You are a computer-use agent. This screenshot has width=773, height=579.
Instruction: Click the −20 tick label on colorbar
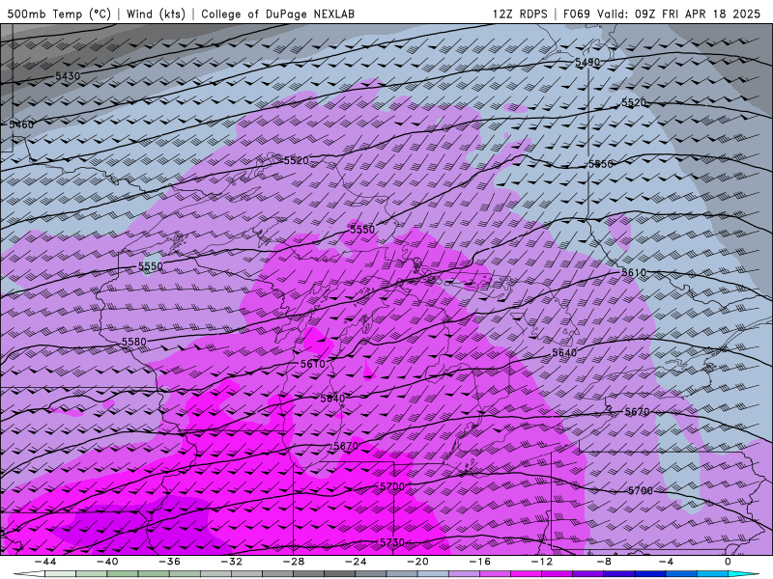coord(417,562)
